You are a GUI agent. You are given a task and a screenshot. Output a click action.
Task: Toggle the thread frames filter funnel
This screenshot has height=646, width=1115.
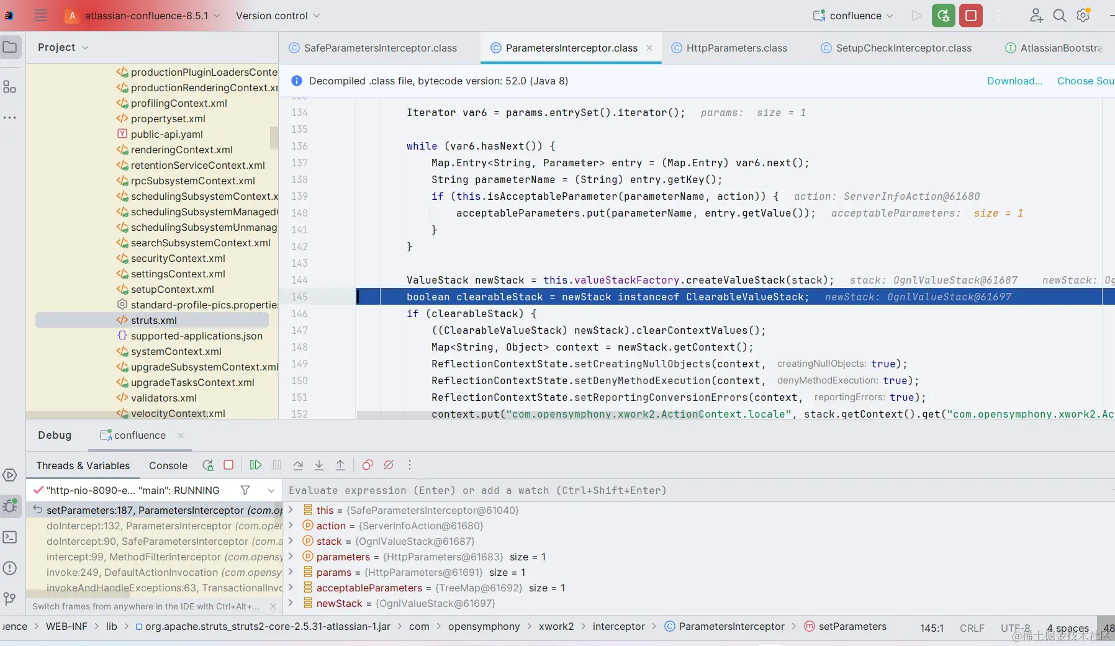245,490
